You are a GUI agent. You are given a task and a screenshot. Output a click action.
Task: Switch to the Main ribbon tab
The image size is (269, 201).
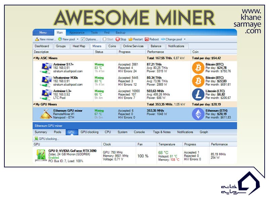click(60, 32)
